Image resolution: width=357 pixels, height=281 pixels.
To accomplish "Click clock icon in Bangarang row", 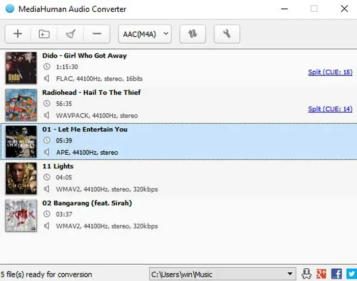I will (47, 214).
